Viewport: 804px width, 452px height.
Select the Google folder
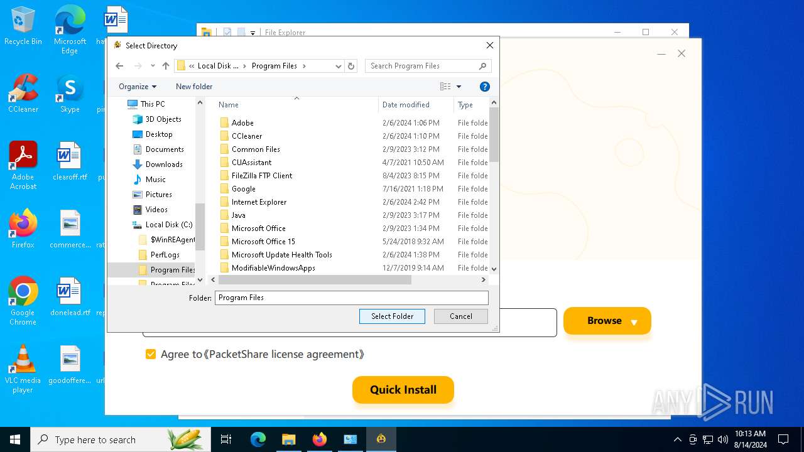pyautogui.click(x=244, y=189)
